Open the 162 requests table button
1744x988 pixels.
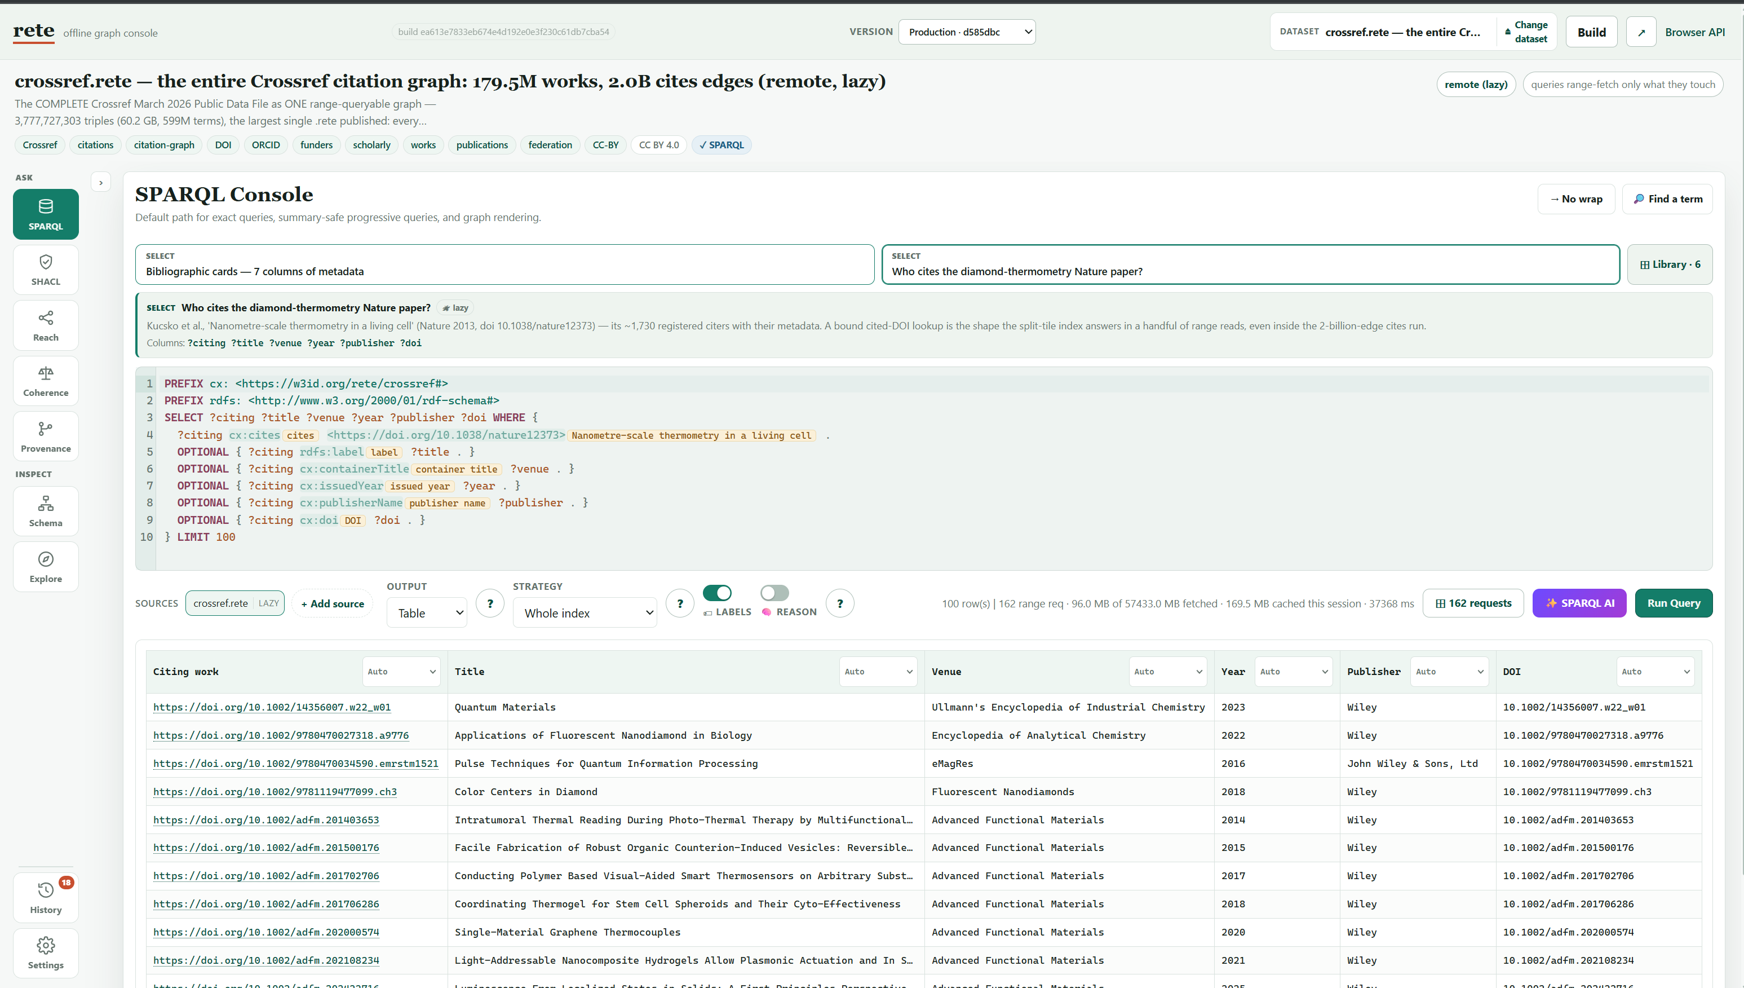[1473, 603]
